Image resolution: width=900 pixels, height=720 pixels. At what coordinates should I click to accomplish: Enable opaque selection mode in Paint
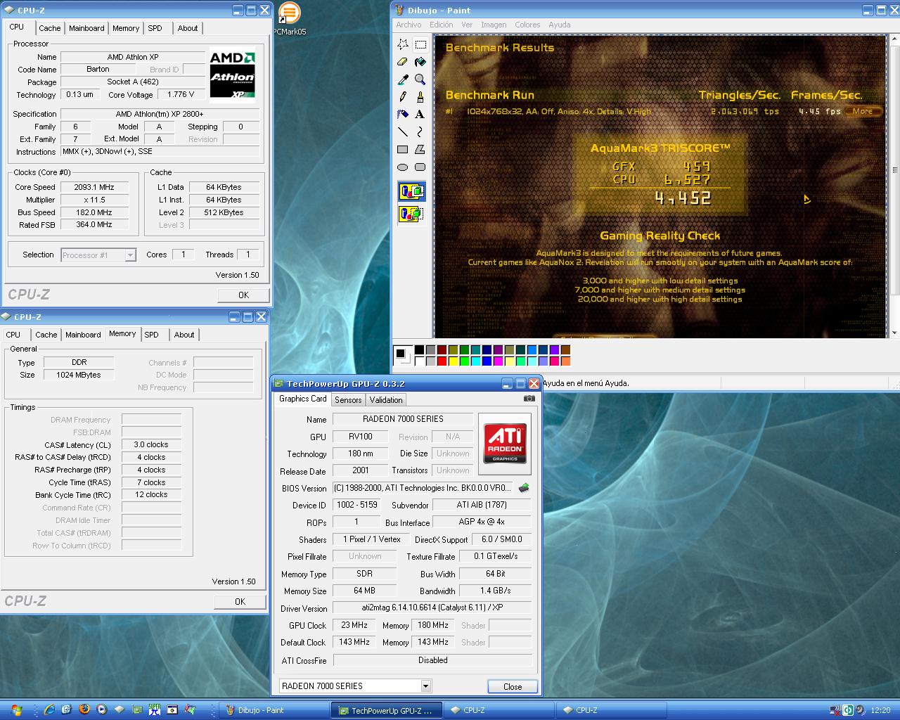point(411,191)
